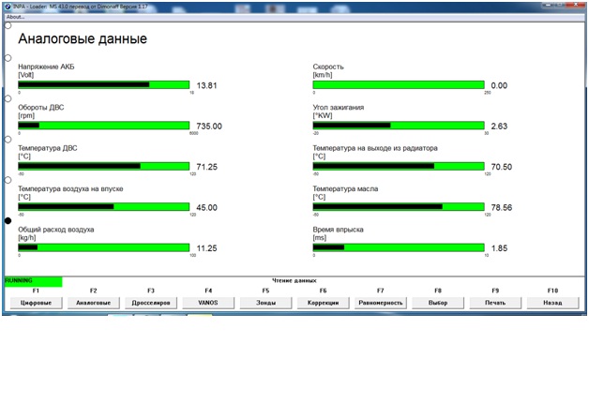Click the INPA BMW icon in the title bar
589x403 pixels.
tap(8, 7)
